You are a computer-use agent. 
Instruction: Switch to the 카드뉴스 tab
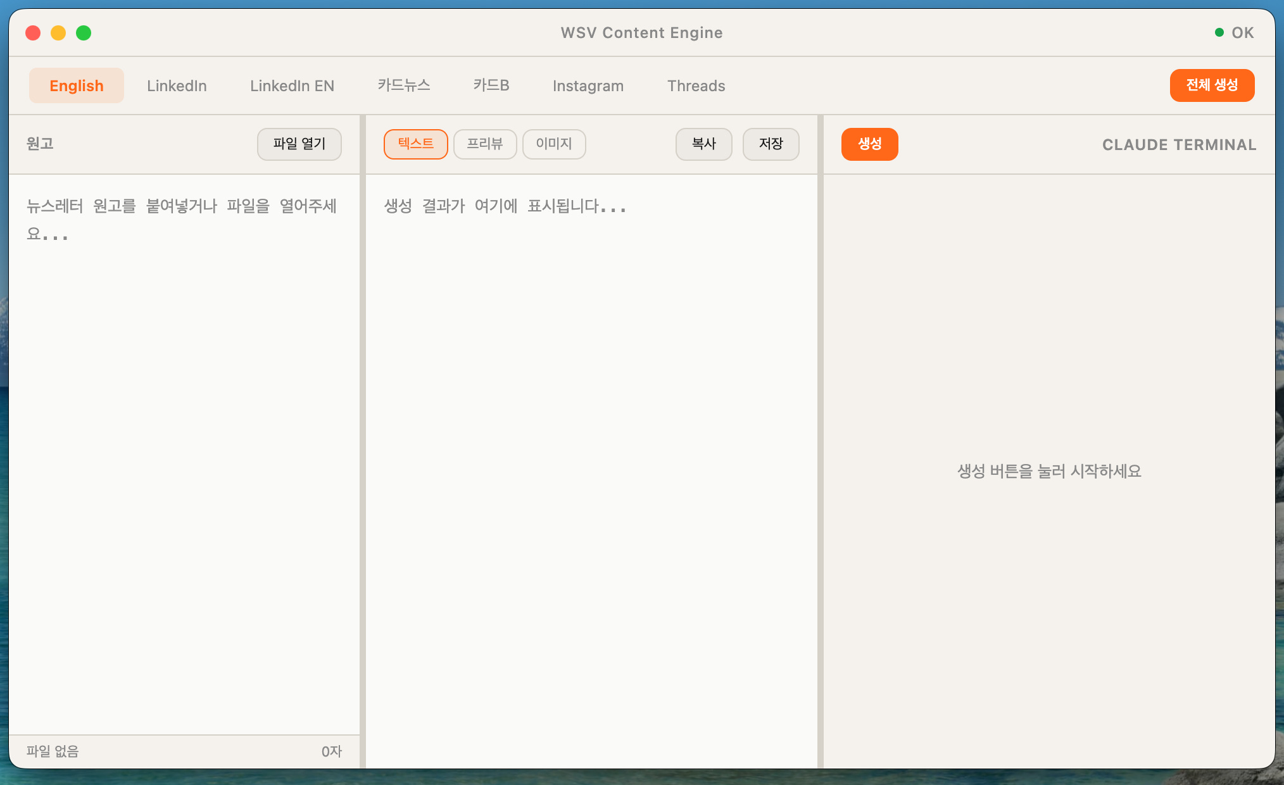point(403,85)
